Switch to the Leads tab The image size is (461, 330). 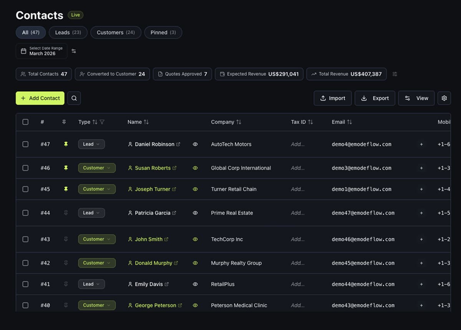[x=68, y=33]
